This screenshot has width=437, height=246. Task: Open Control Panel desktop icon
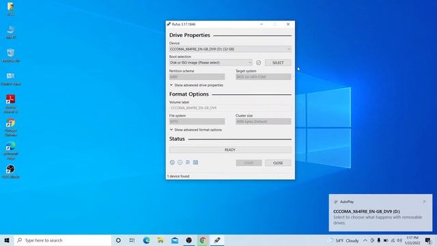pyautogui.click(x=11, y=79)
